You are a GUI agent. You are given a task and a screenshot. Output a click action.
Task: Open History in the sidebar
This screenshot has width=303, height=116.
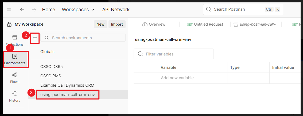[15, 97]
